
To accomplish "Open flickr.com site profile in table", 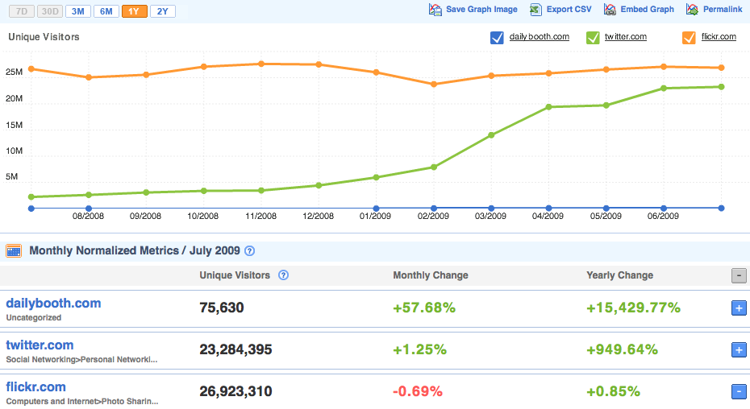I will point(35,387).
